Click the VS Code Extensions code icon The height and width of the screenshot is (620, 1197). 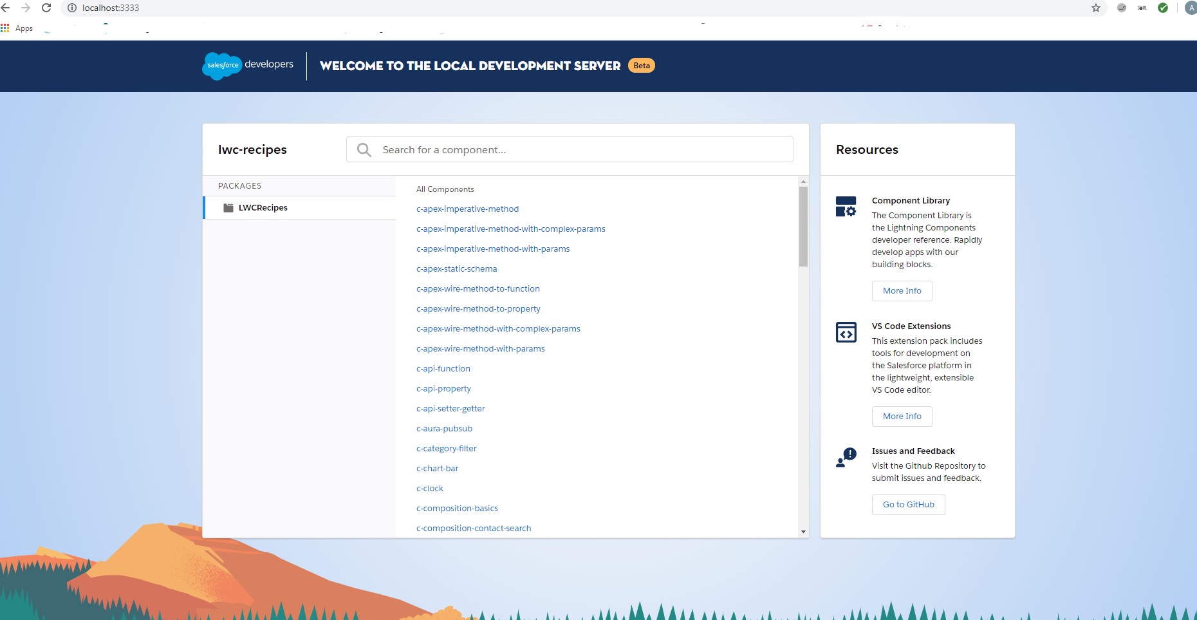(845, 333)
